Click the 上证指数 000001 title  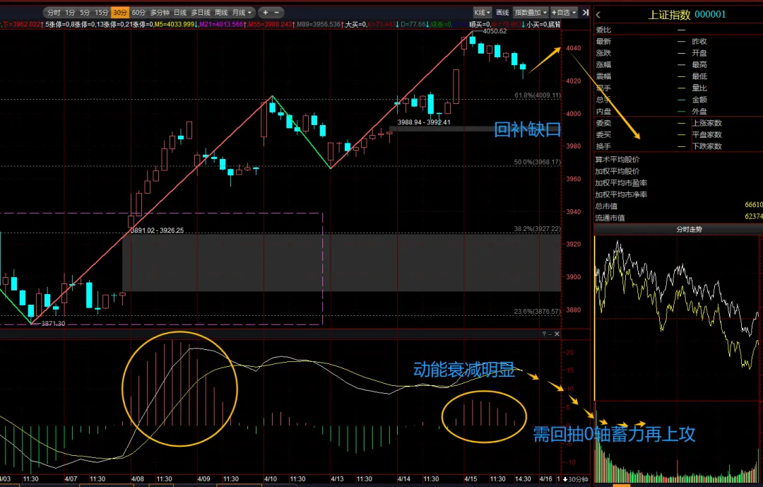(687, 15)
